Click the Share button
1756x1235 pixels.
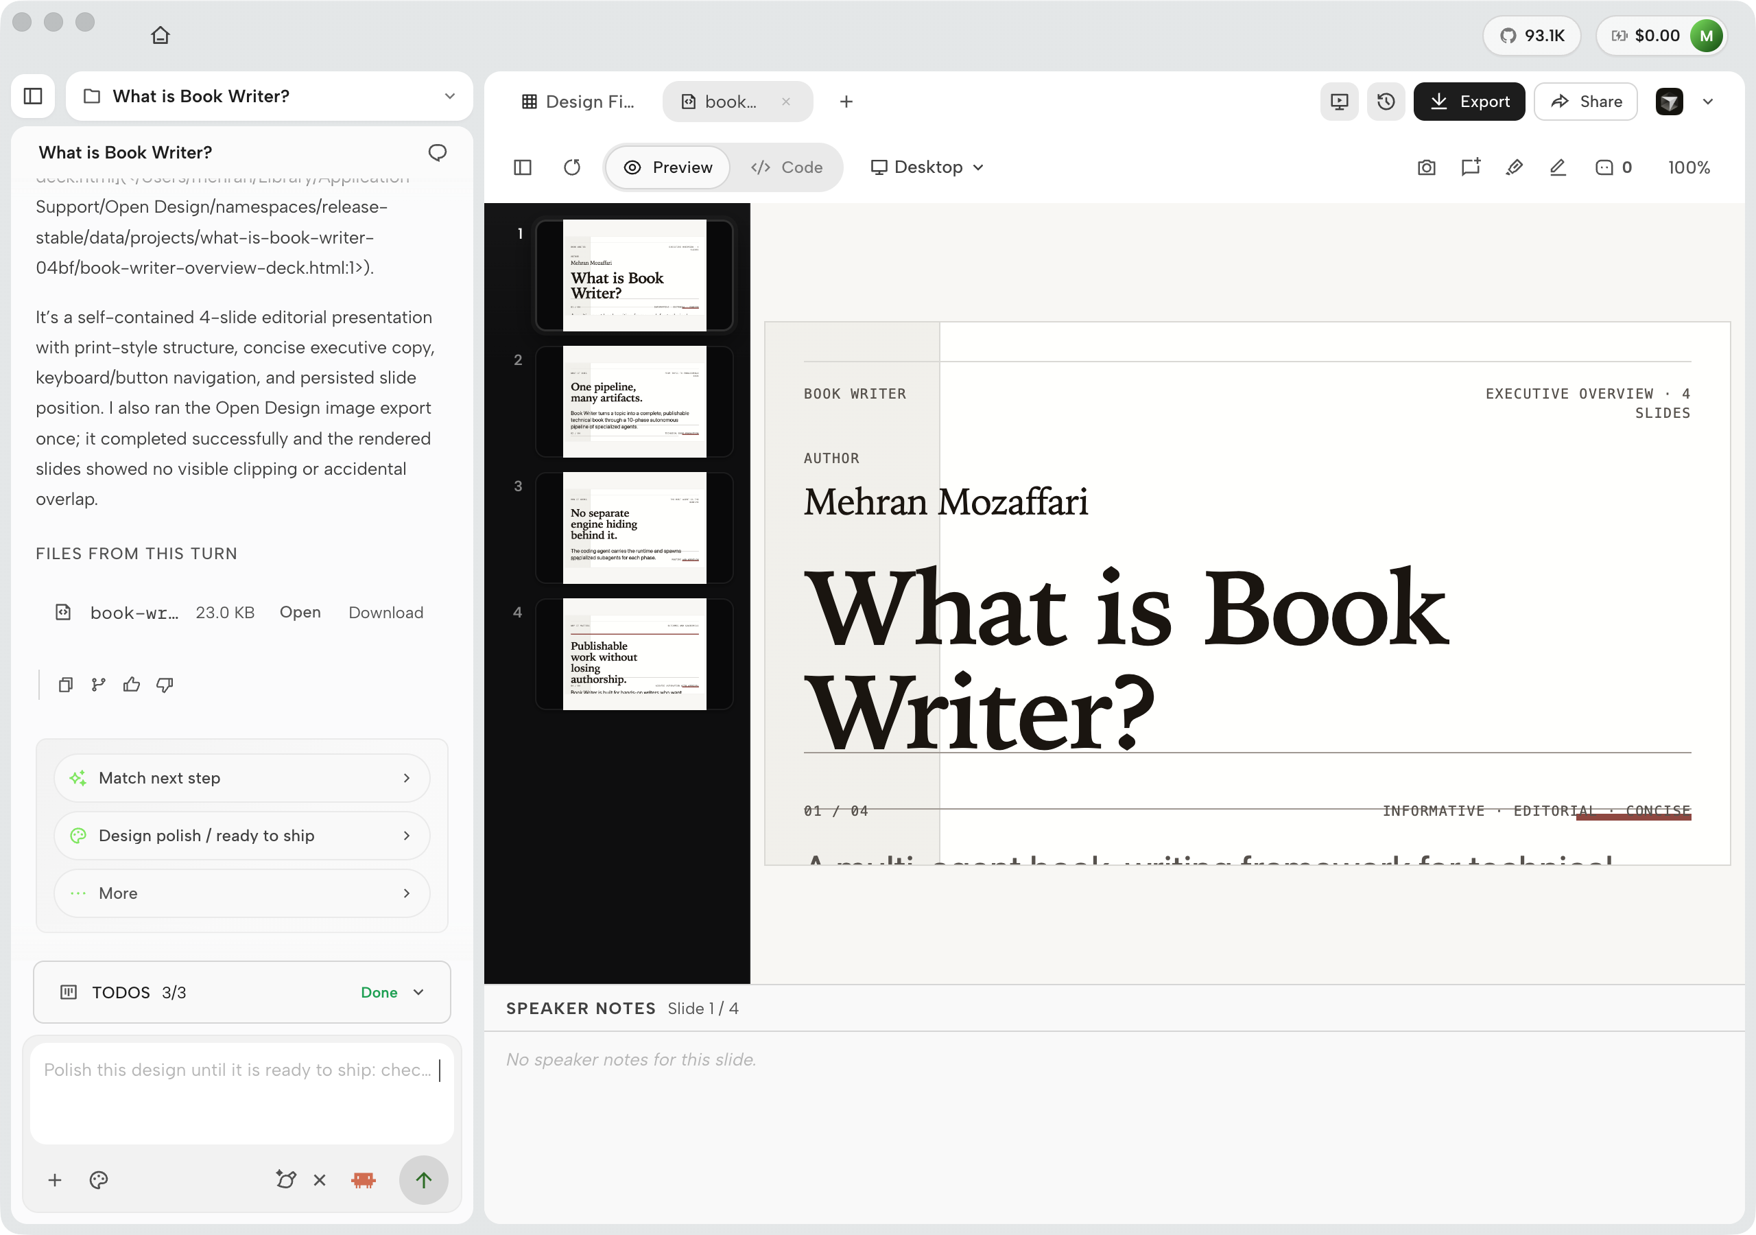click(1585, 102)
